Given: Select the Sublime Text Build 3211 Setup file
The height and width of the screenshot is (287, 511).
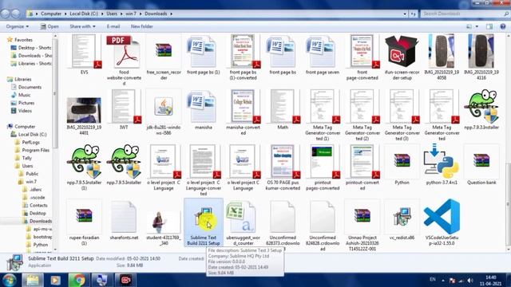Looking at the screenshot, I should [x=204, y=223].
